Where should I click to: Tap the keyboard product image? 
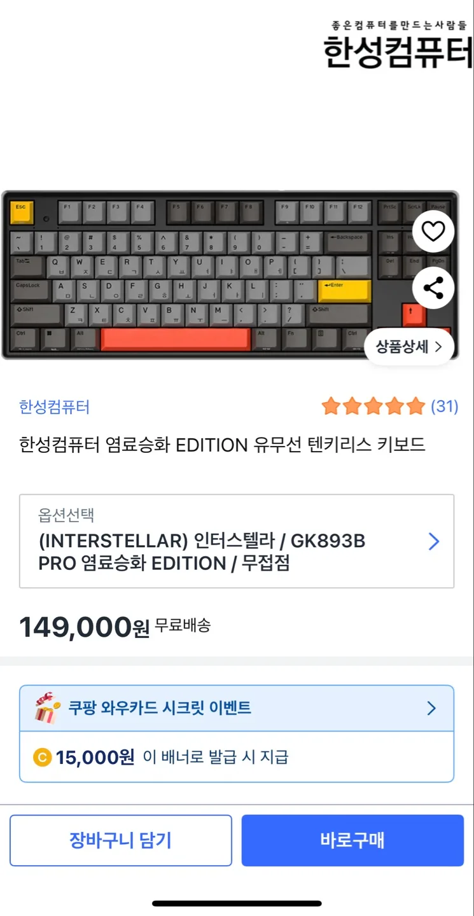[x=230, y=275]
